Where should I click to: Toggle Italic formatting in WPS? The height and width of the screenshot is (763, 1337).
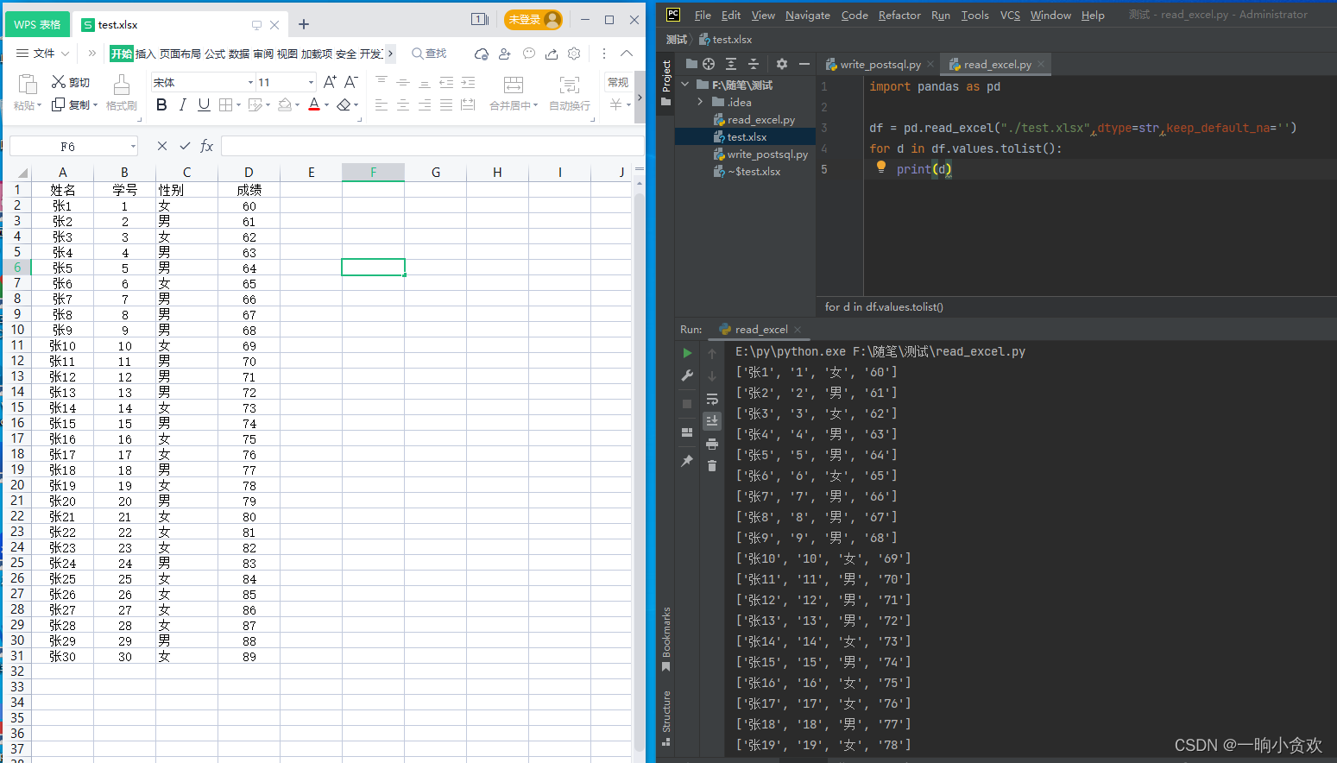pos(182,104)
